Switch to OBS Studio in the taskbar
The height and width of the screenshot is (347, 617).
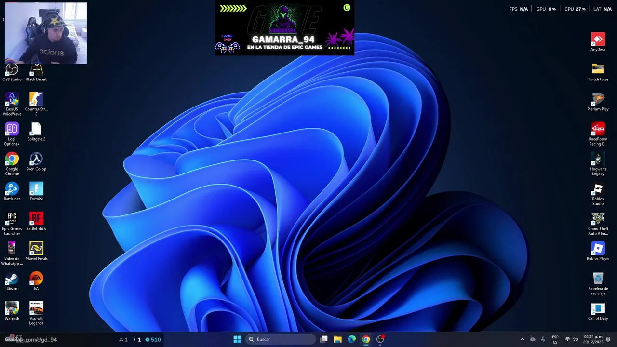pyautogui.click(x=380, y=339)
